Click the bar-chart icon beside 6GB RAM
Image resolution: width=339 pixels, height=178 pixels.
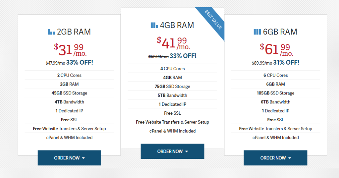(257, 32)
